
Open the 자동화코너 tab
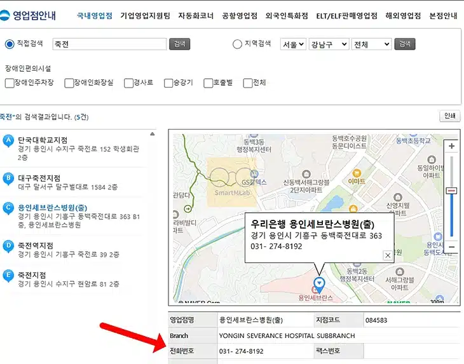coord(196,16)
